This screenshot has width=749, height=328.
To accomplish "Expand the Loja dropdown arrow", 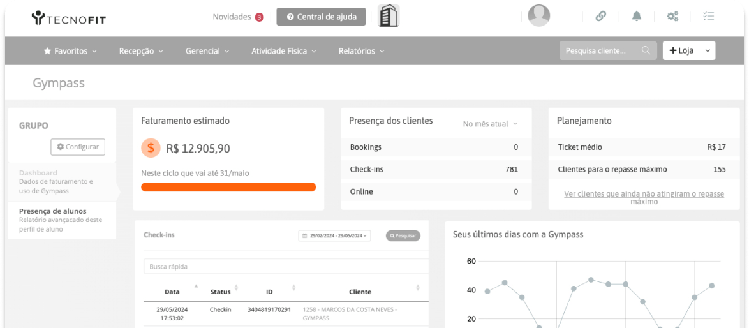I will [x=708, y=50].
